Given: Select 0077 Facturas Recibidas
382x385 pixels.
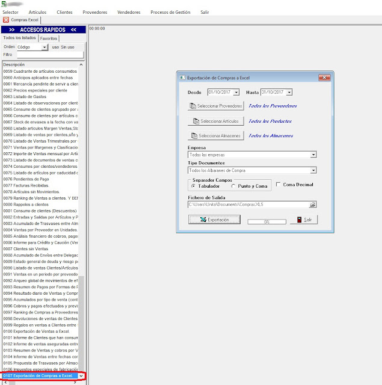Looking at the screenshot, I should pyautogui.click(x=40, y=185).
